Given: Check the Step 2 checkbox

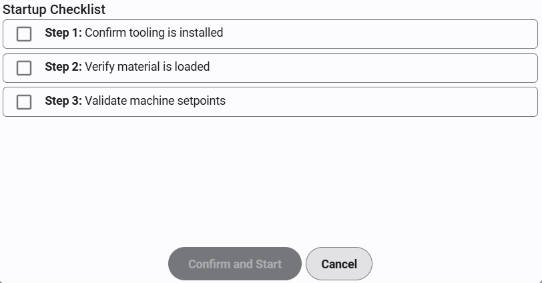Looking at the screenshot, I should tap(24, 67).
